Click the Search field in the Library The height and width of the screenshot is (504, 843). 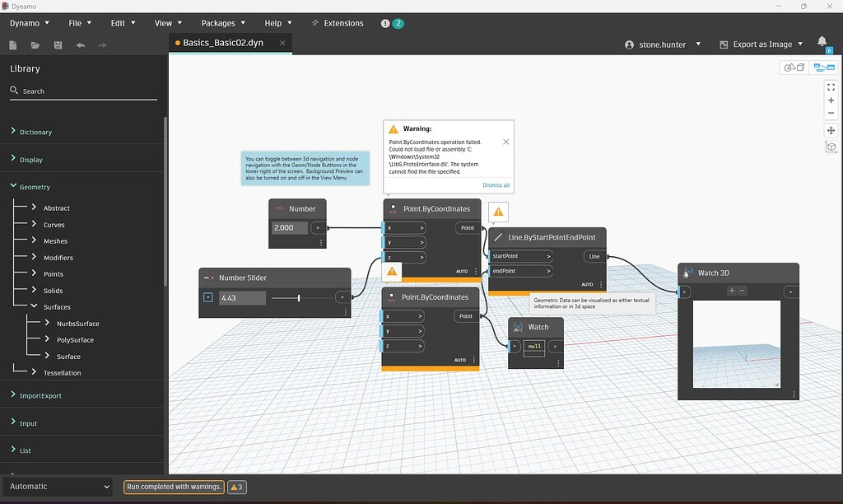click(x=82, y=91)
